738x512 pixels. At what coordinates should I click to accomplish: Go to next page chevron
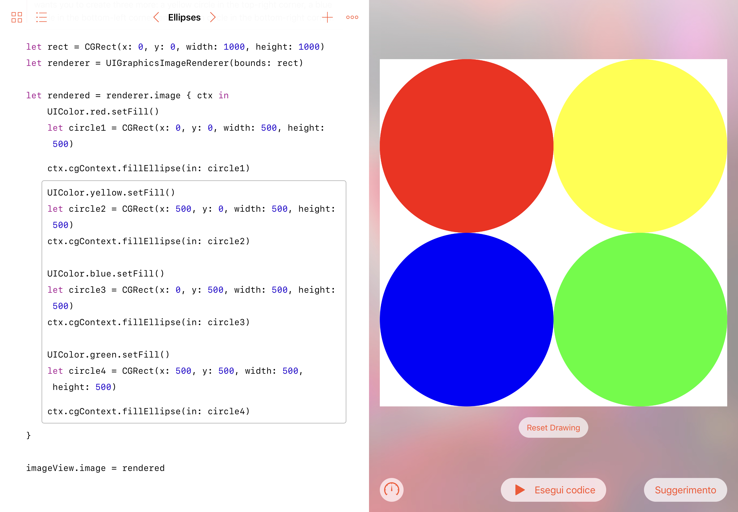pos(212,17)
